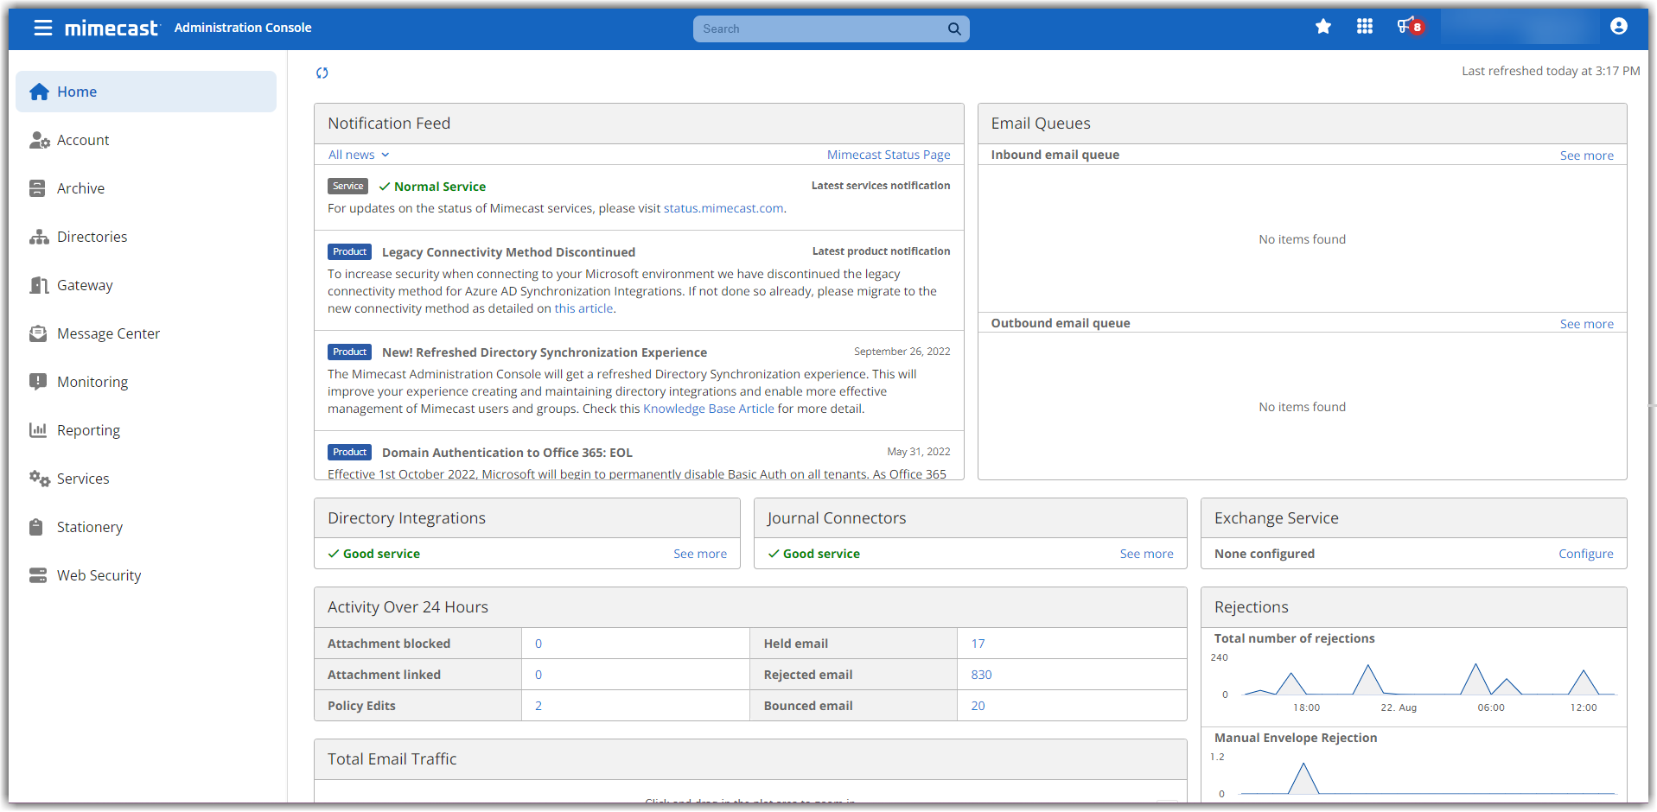The height and width of the screenshot is (812, 1657).
Task: See more for Inbound email queue
Action: point(1586,155)
